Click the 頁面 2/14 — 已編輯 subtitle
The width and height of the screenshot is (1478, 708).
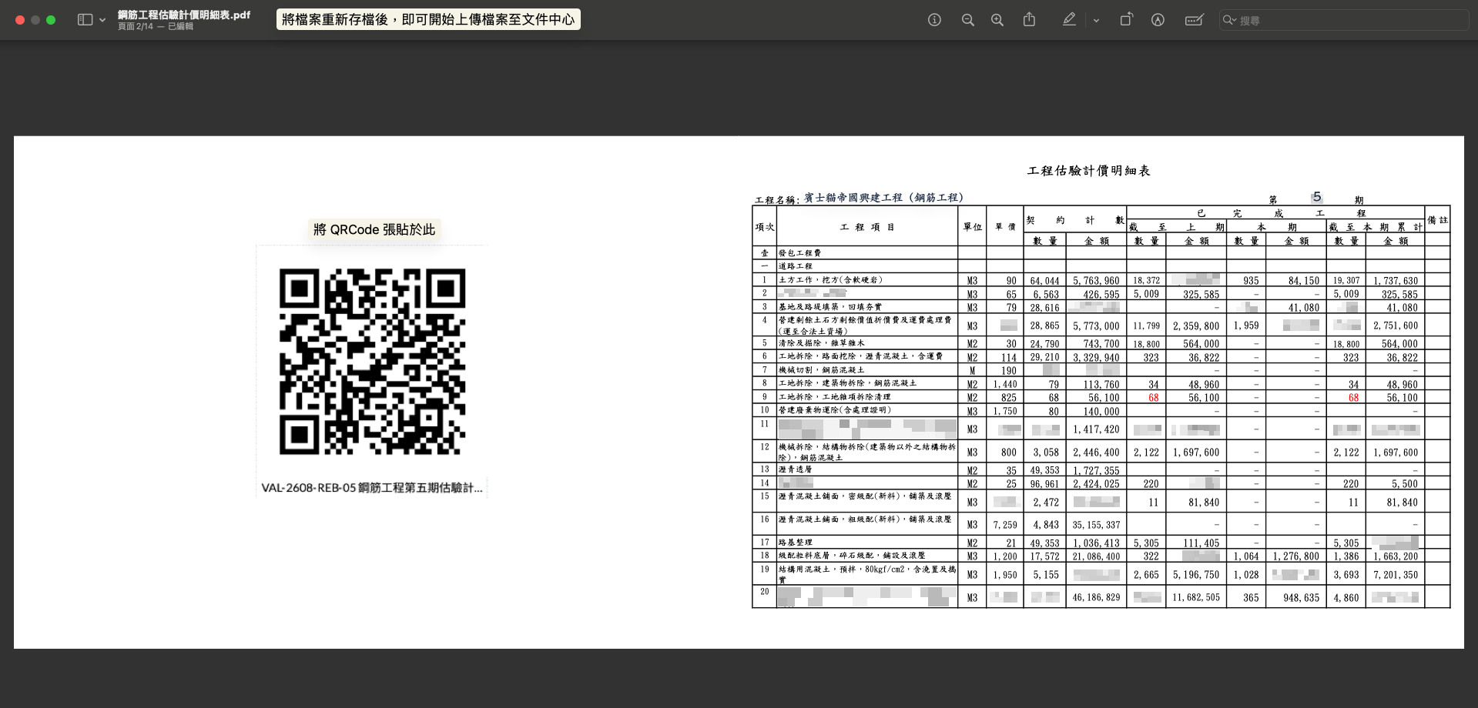click(156, 26)
